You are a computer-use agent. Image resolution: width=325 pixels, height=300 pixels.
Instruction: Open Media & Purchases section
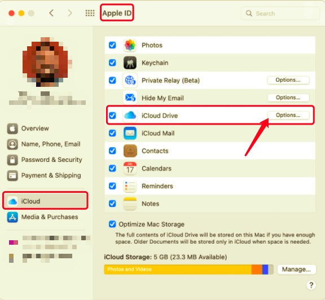[43, 217]
